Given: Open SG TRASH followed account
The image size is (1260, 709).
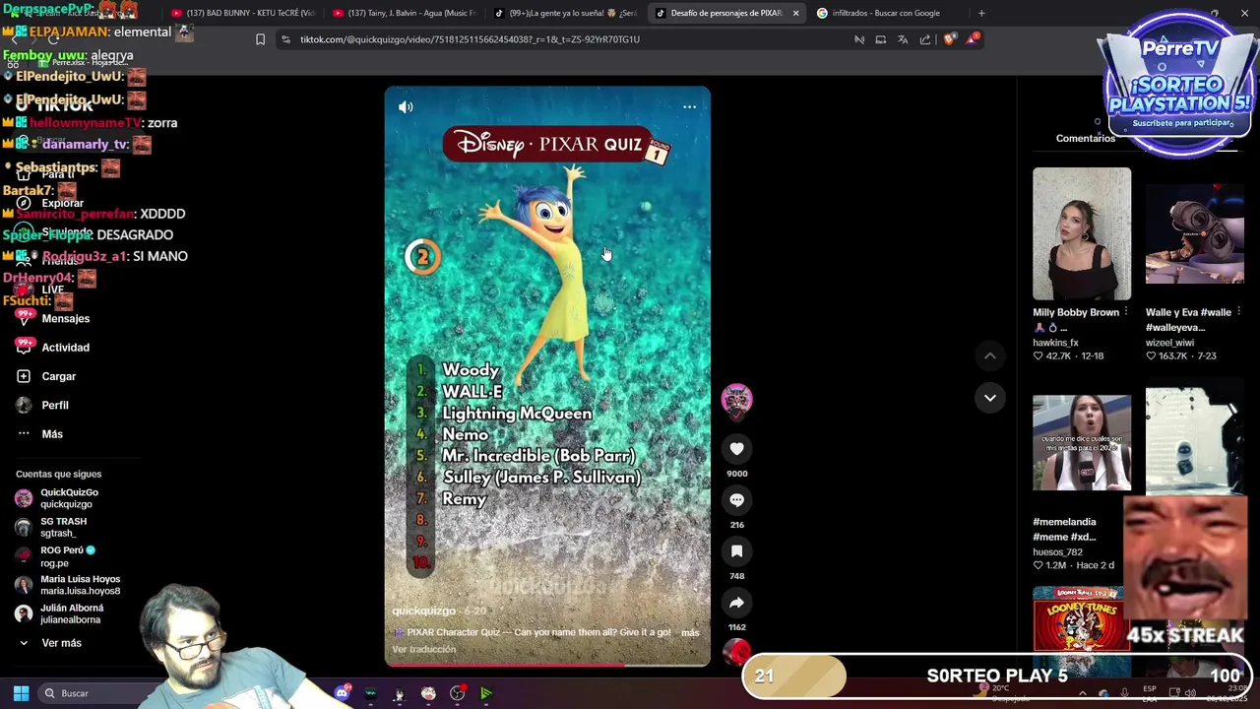Looking at the screenshot, I should coord(63,527).
